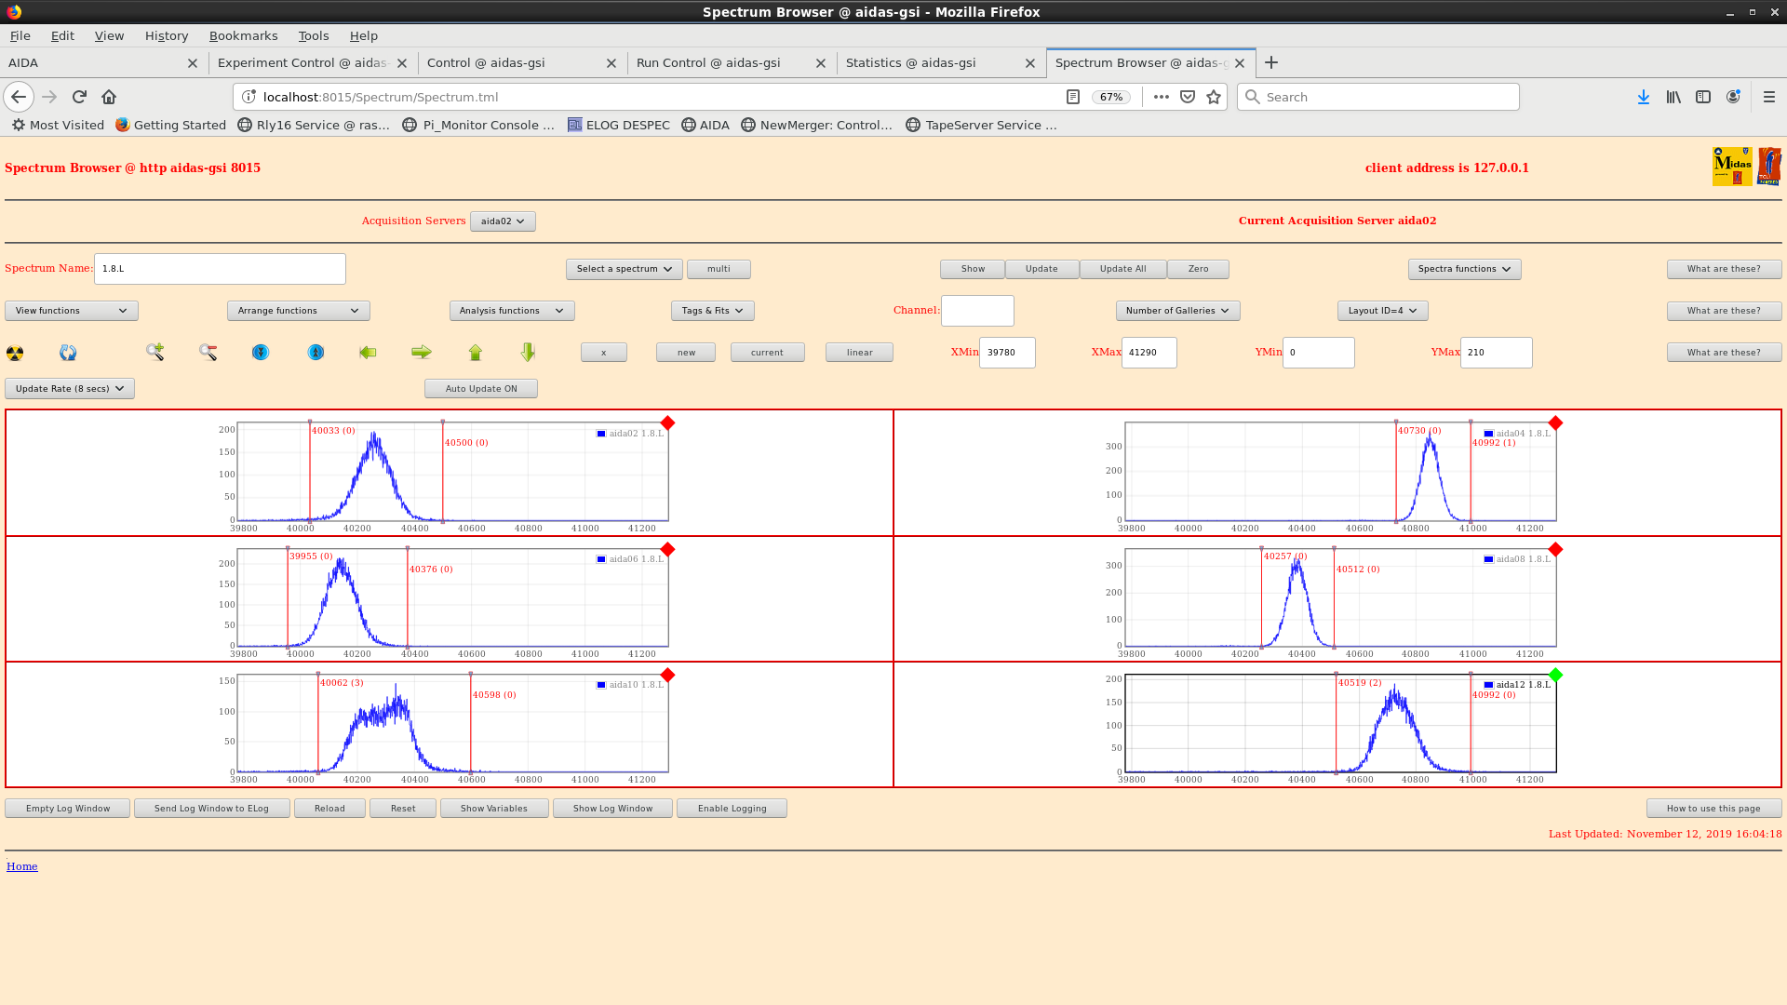Open the Tools menu

[314, 35]
